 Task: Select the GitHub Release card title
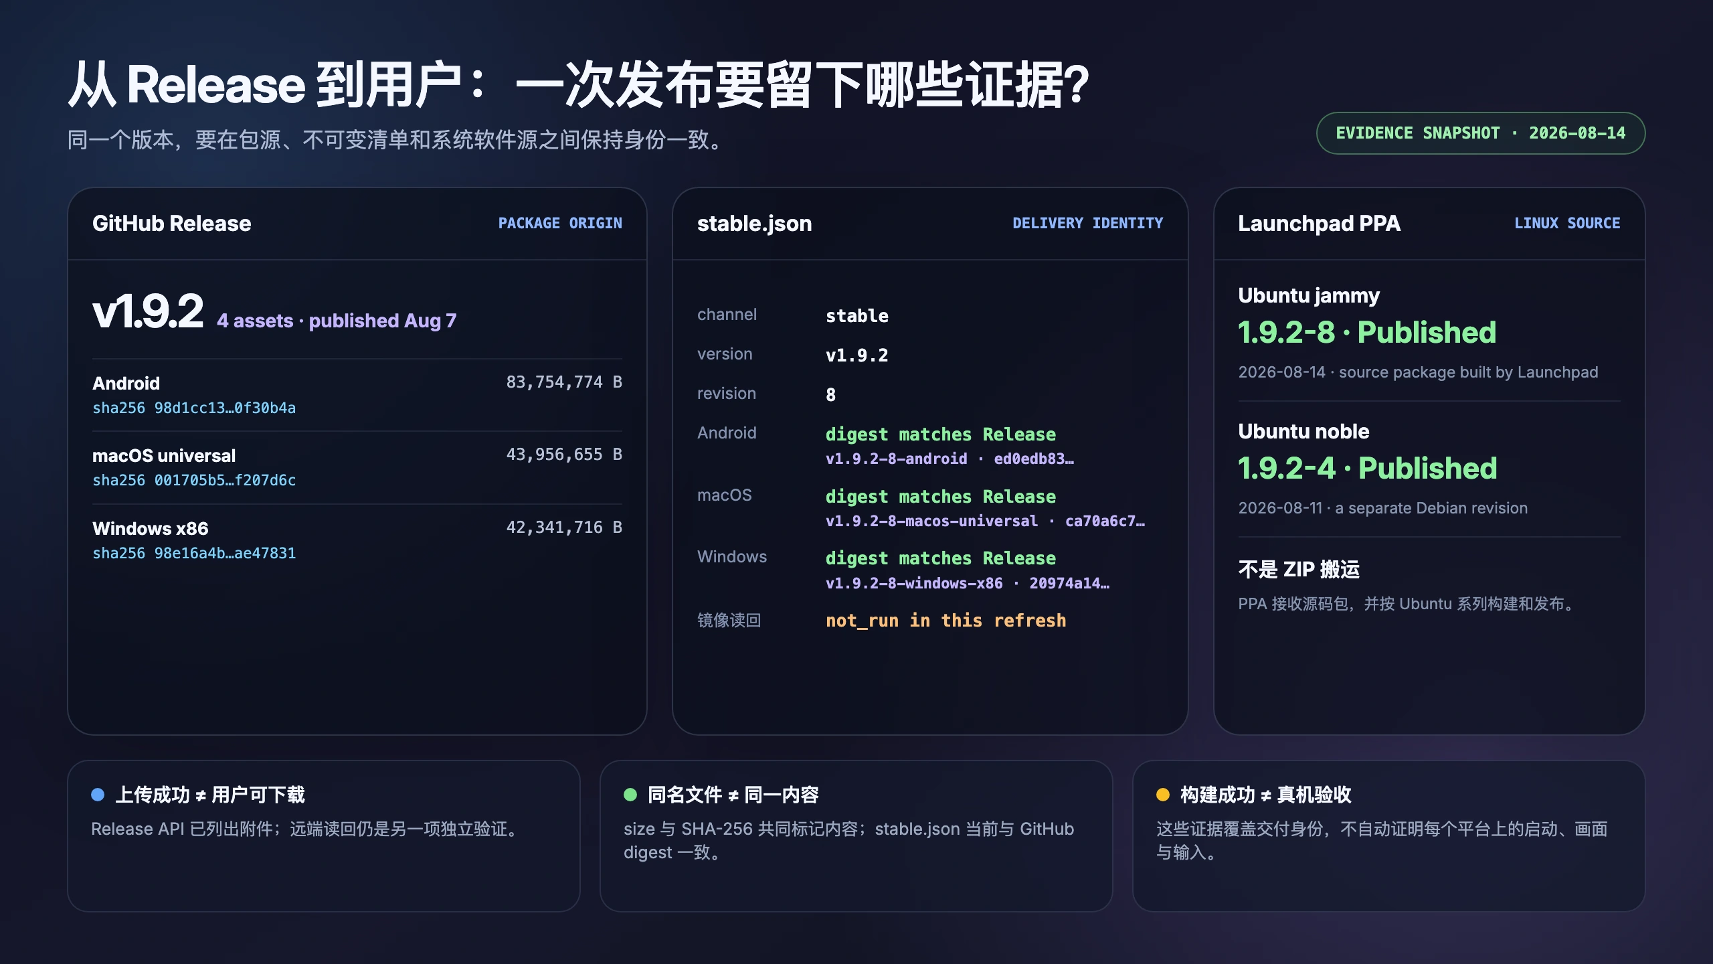[172, 223]
